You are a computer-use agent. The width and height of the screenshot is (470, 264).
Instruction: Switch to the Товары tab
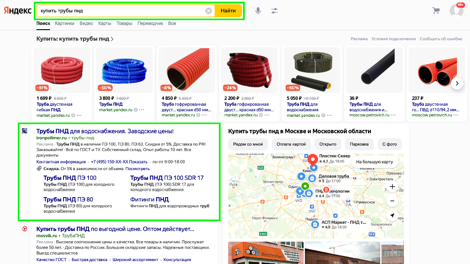tap(124, 23)
